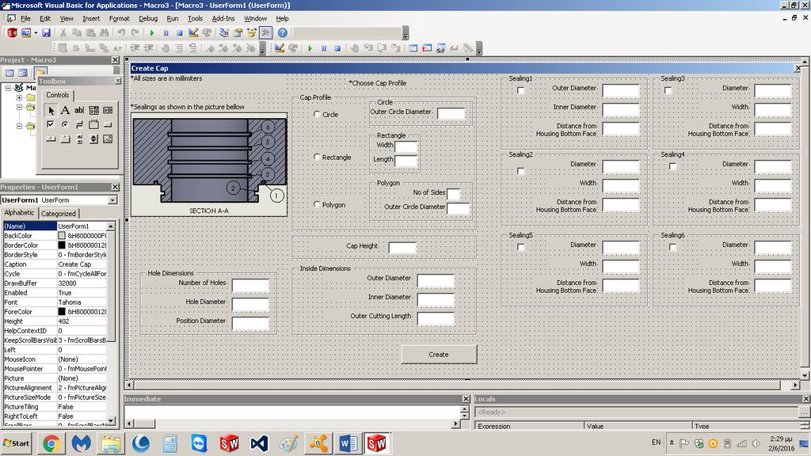Click Toggle Folders in the Project panel
811x456 pixels.
pyautogui.click(x=40, y=71)
